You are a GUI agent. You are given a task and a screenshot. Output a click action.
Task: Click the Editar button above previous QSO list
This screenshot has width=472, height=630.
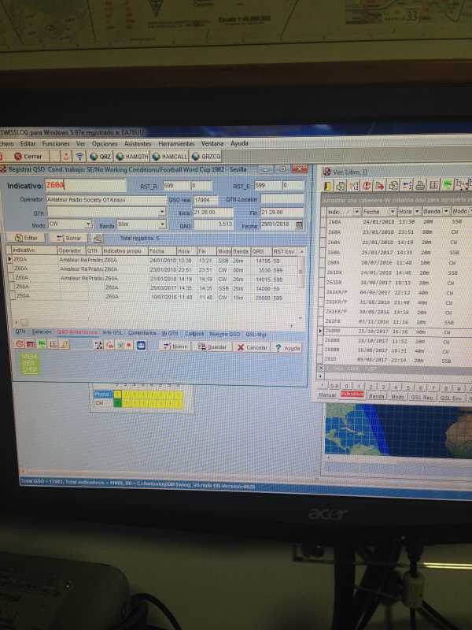26,238
